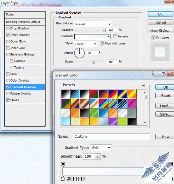Enable the Color Overlay checkbox
The image size is (174, 184).
8,80
